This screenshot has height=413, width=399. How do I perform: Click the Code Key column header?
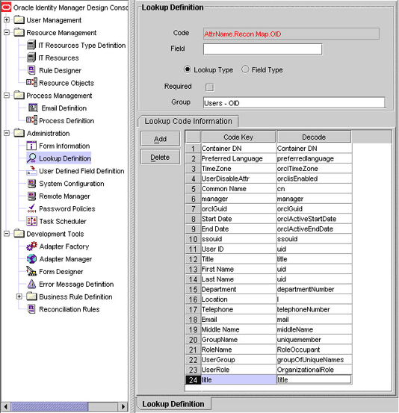[x=238, y=137]
